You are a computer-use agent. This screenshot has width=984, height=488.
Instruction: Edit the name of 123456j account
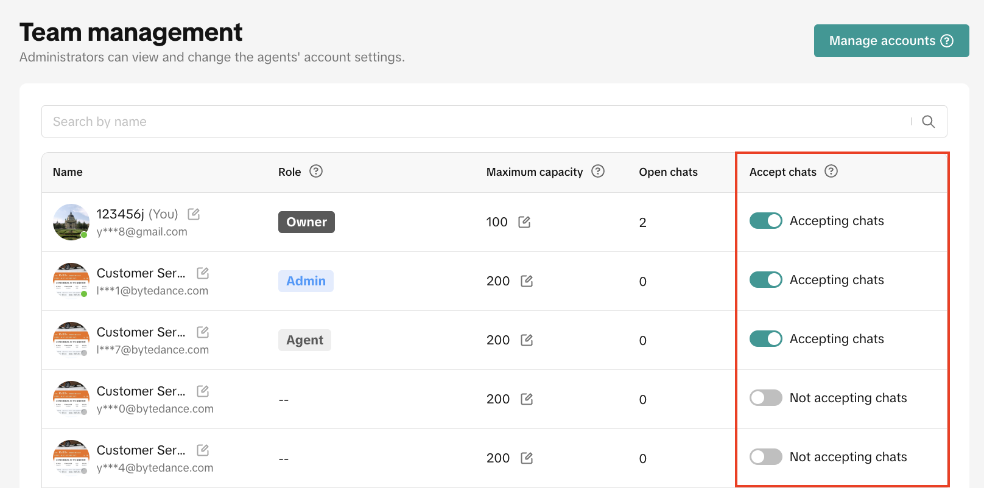tap(194, 214)
